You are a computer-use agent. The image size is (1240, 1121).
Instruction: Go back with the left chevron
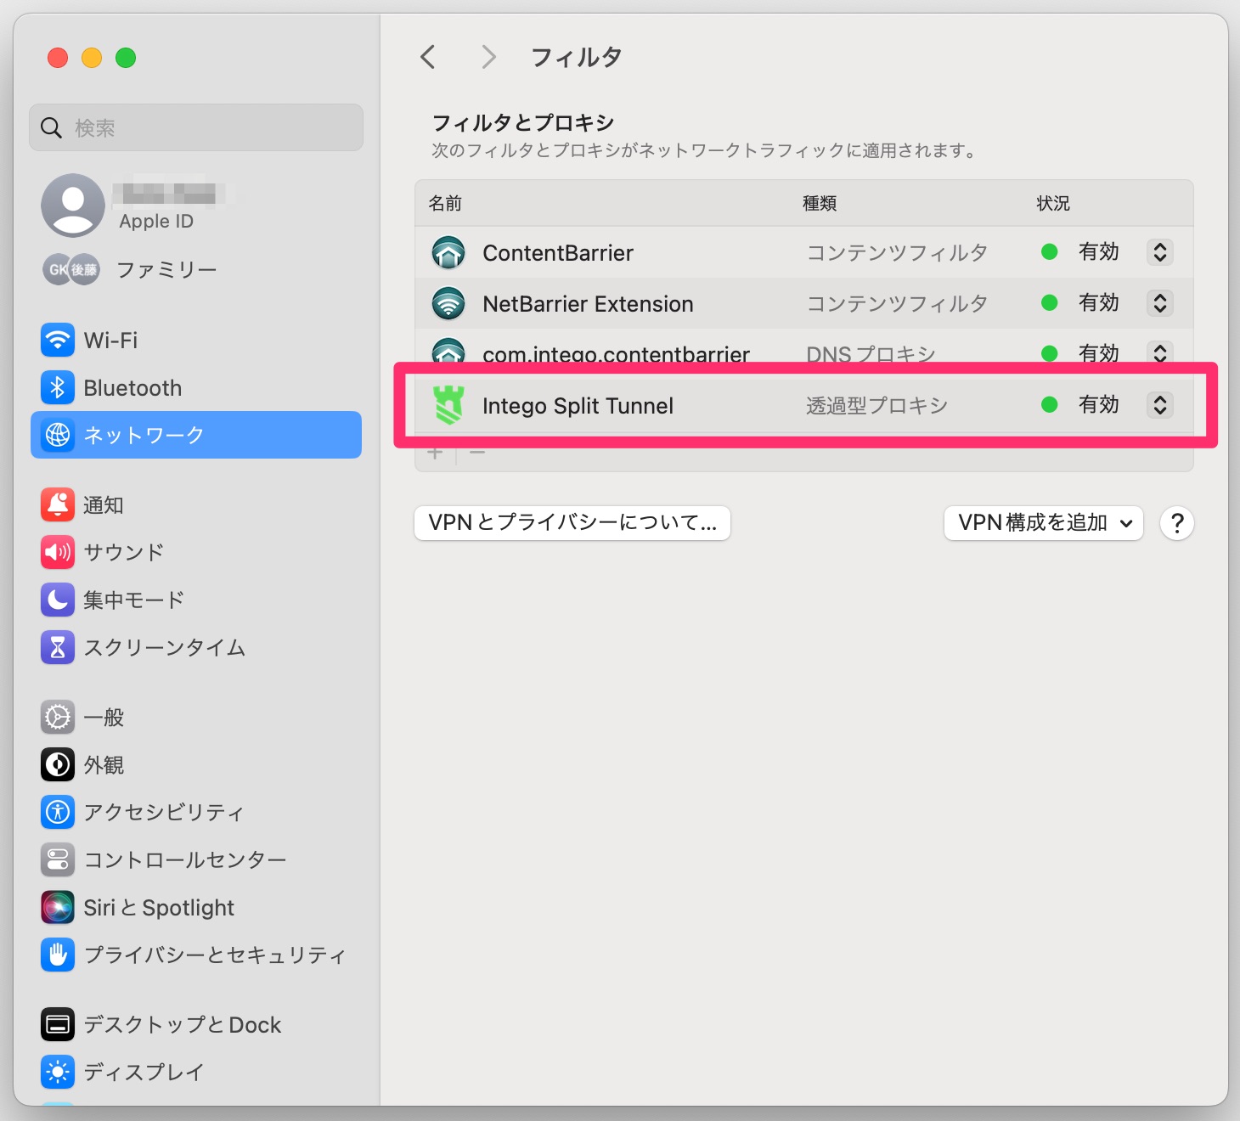click(427, 57)
